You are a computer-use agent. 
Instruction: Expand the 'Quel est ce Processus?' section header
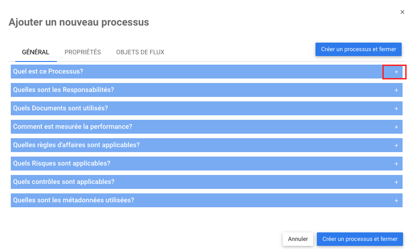coord(48,71)
